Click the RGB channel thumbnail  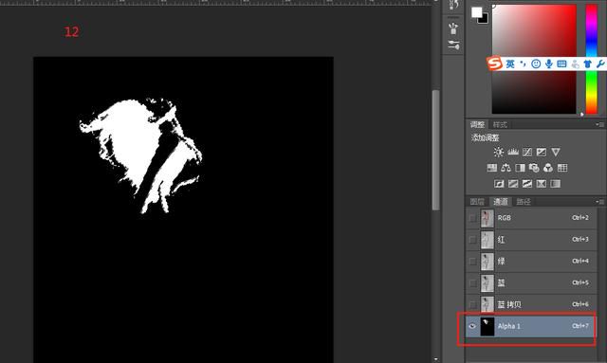click(487, 218)
